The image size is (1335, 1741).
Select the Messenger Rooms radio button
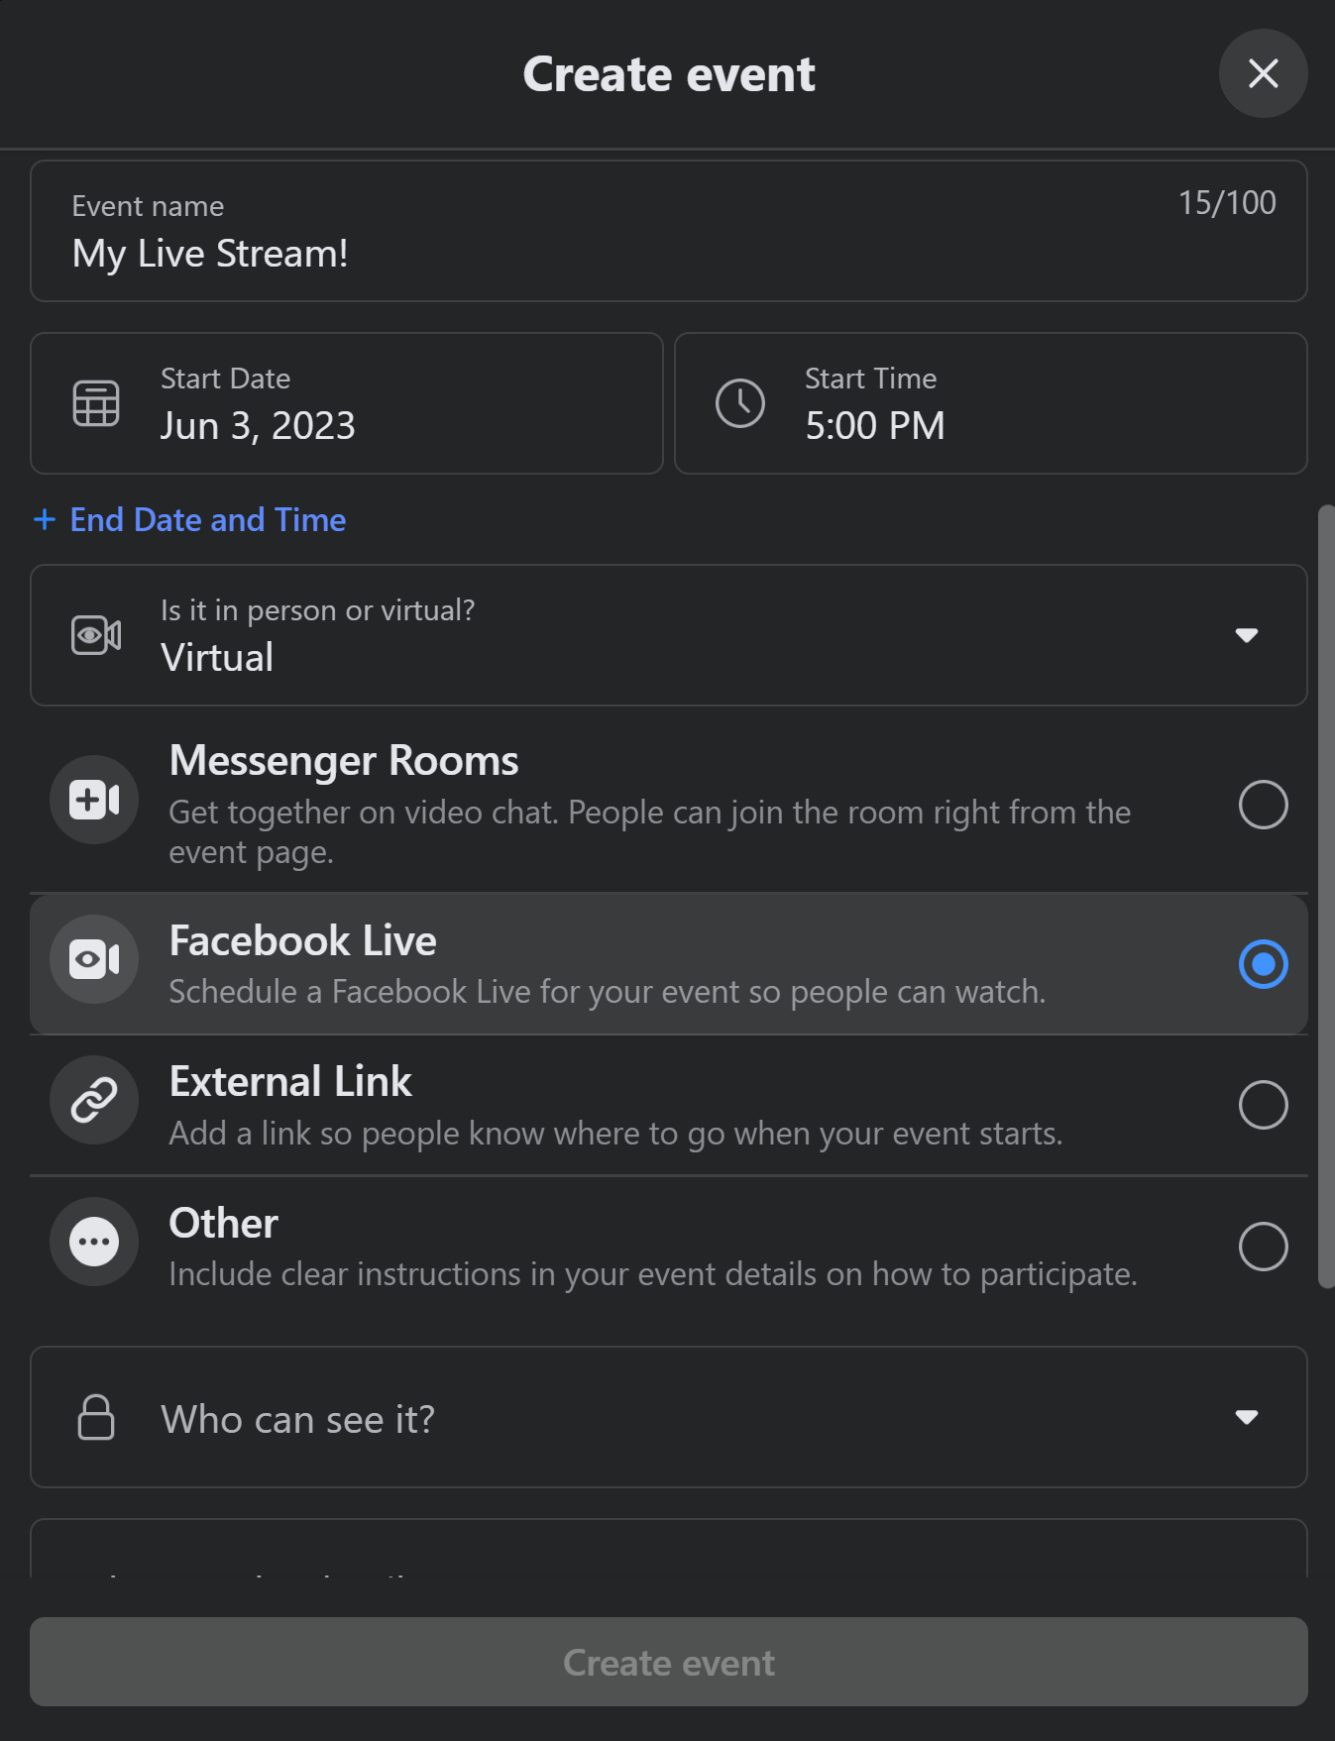(x=1263, y=804)
